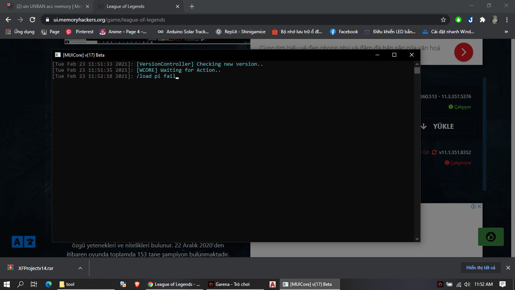Open the Windows Start menu
This screenshot has height=290, width=515.
click(7, 284)
